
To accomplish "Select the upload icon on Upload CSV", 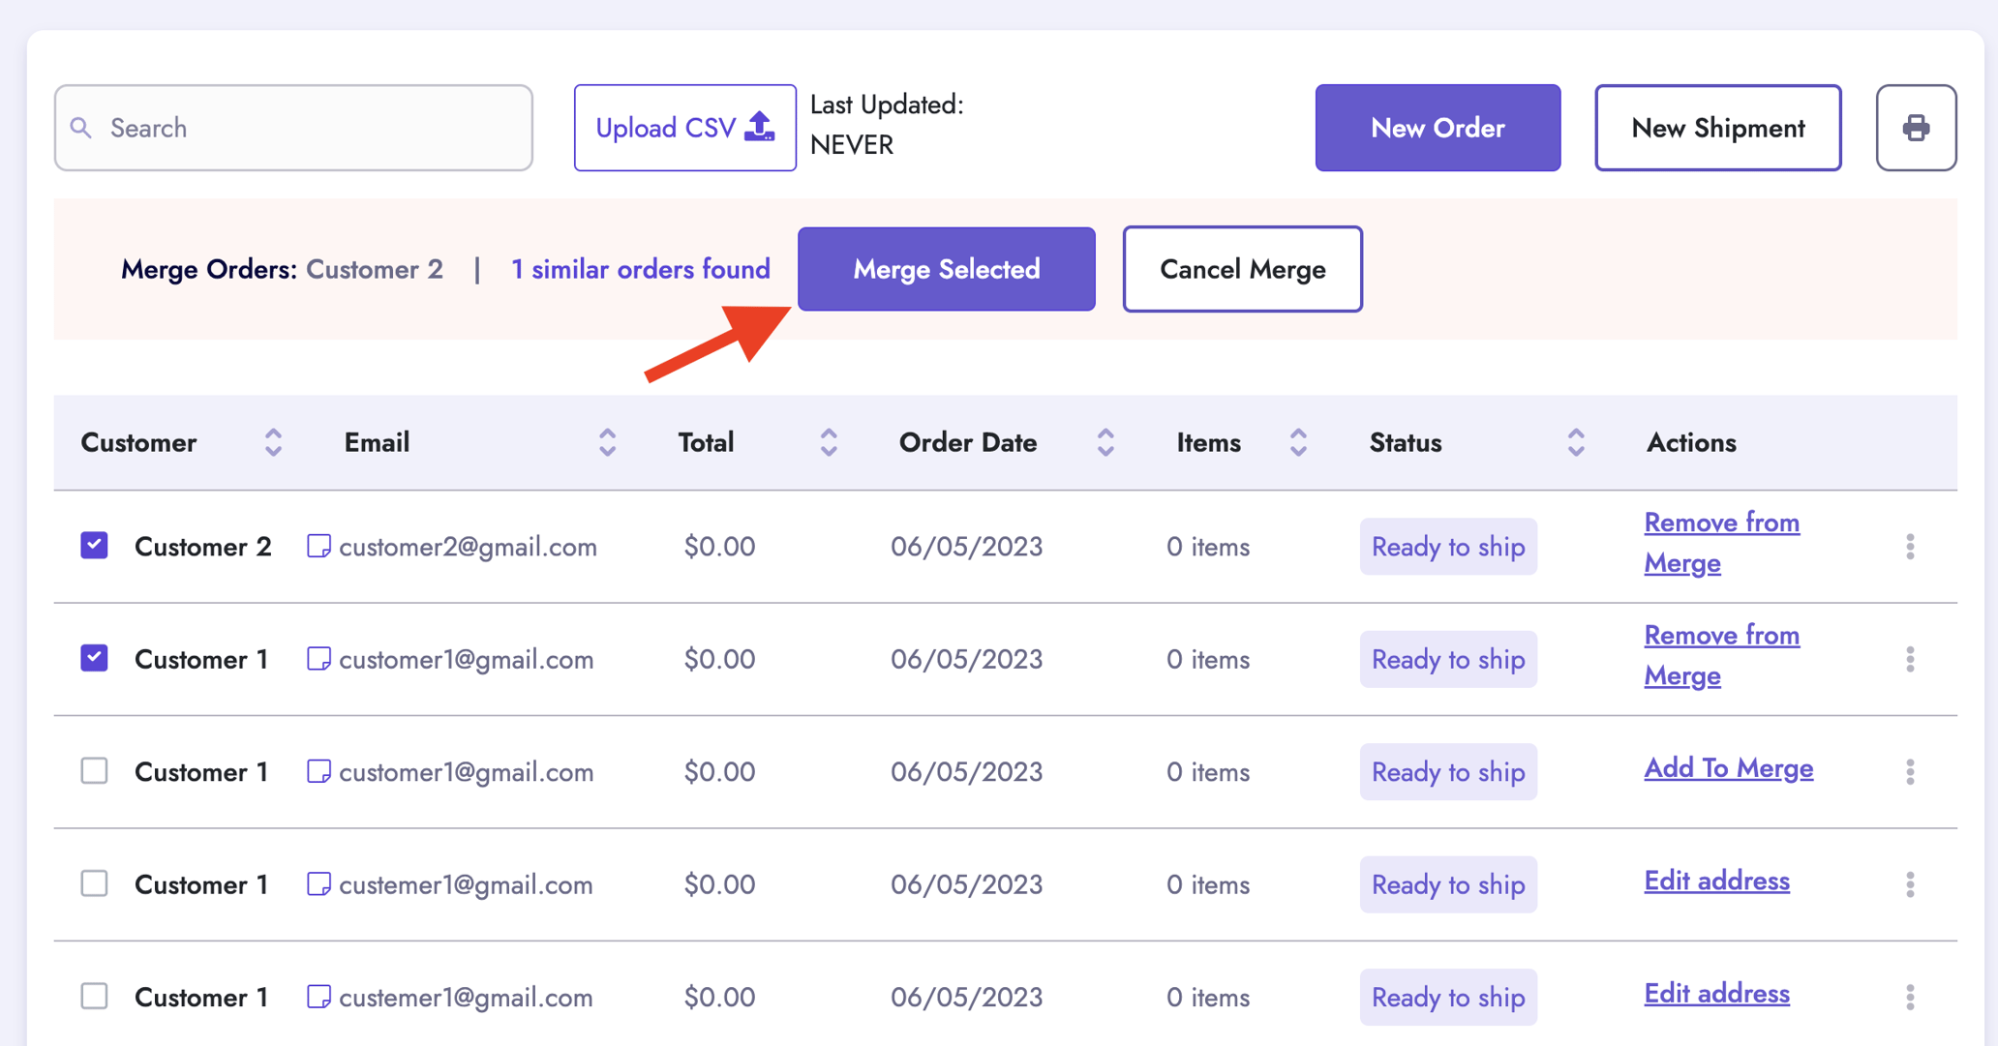I will point(759,125).
